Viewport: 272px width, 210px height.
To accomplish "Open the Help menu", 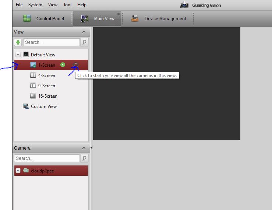I will click(82, 5).
